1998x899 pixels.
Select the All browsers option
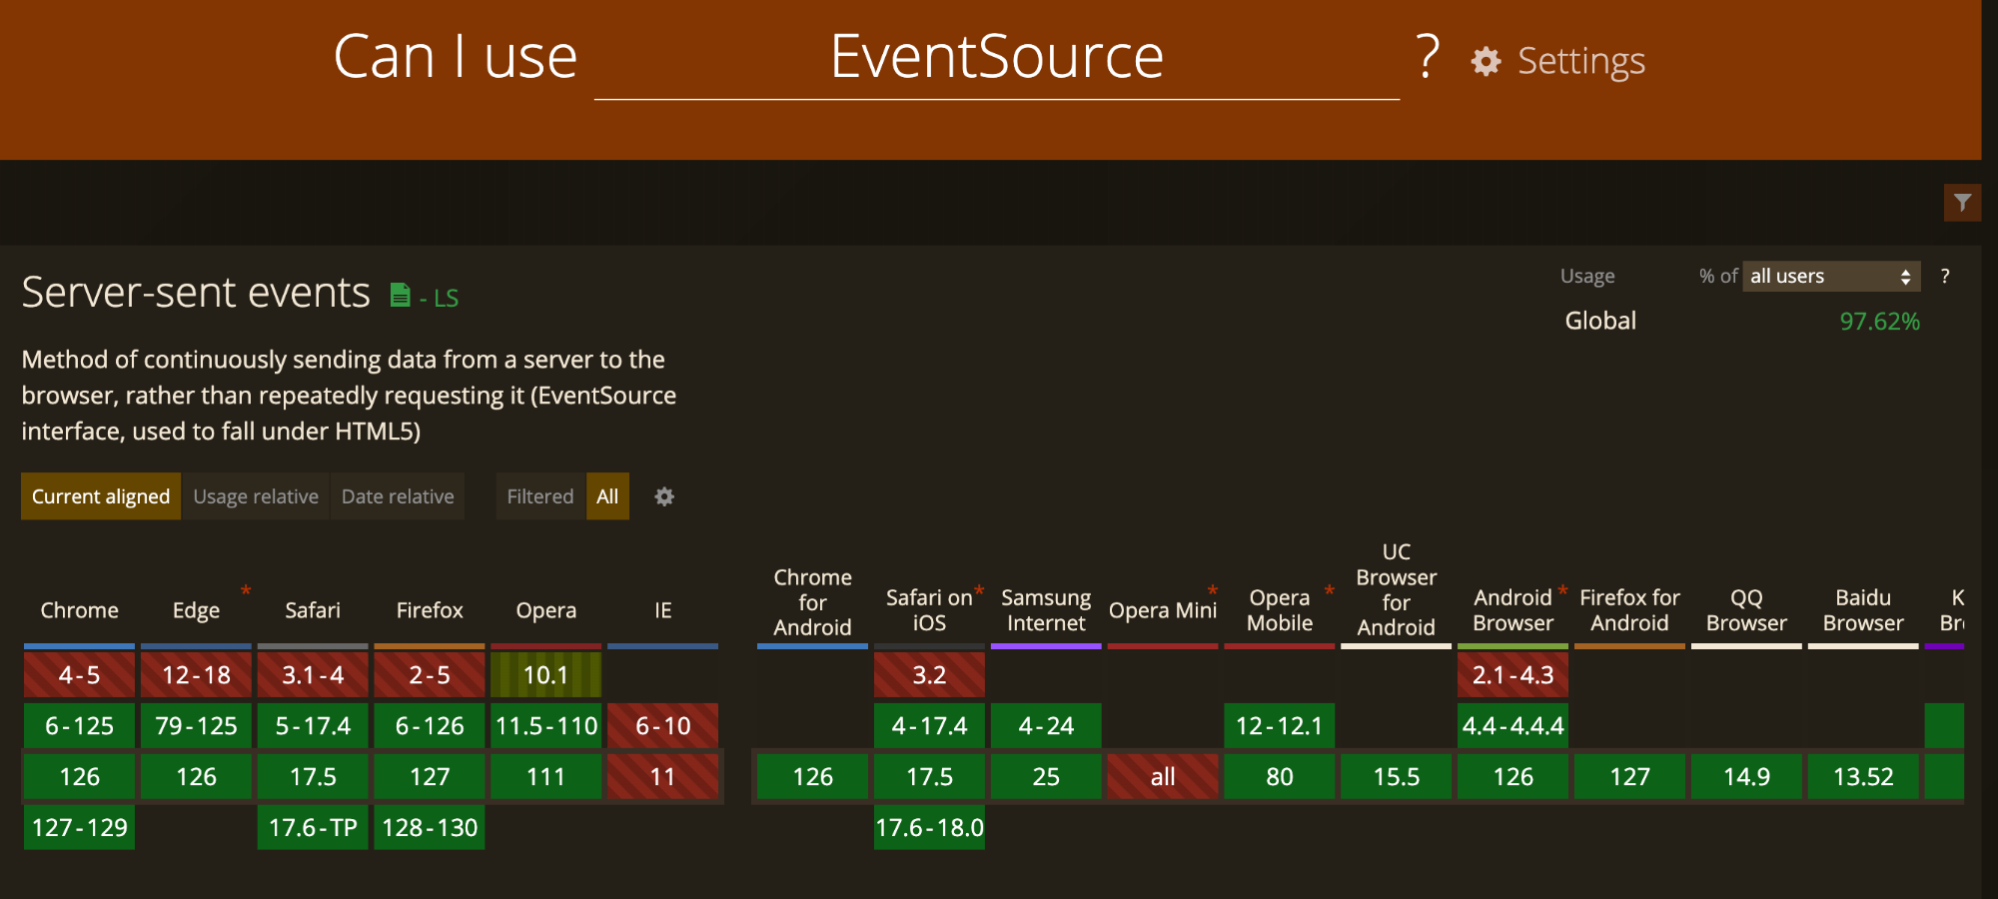coord(607,496)
